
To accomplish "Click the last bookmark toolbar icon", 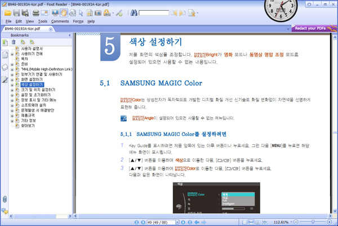I will (32, 42).
